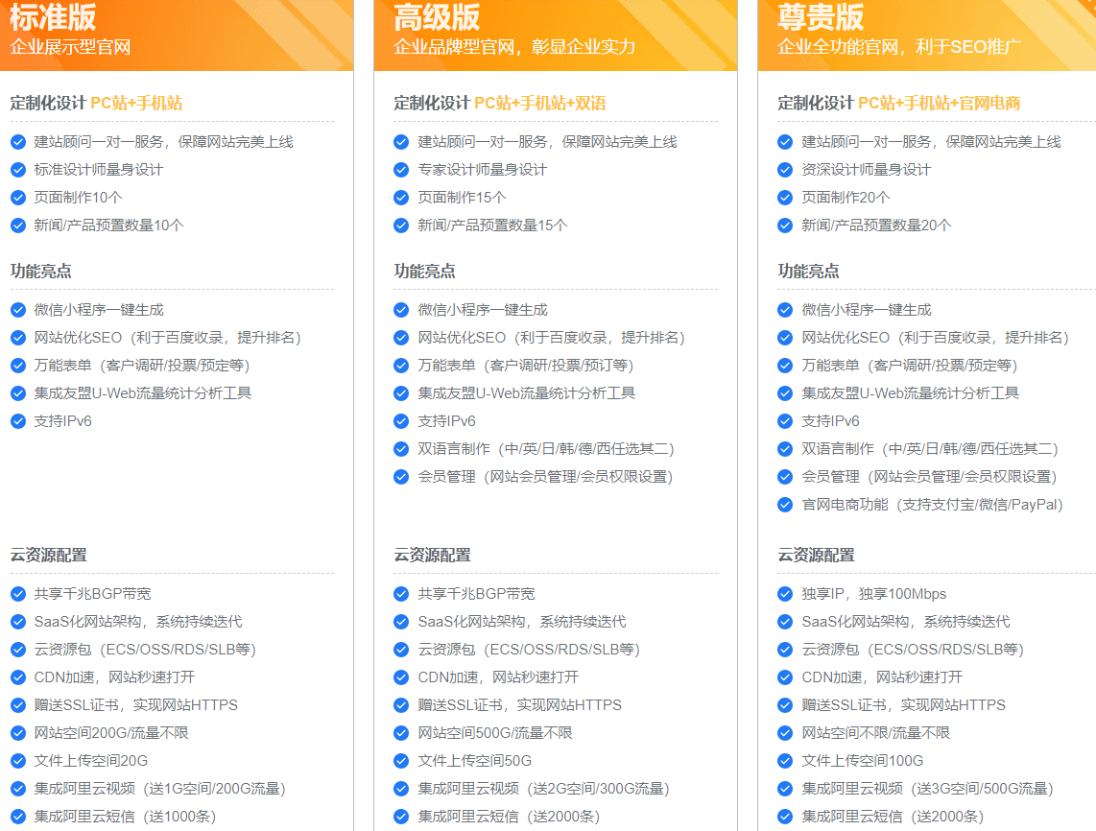Screen dimensions: 1096x831
Task: Click 支持IPv6 text in 高级版 column
Action: (446, 421)
